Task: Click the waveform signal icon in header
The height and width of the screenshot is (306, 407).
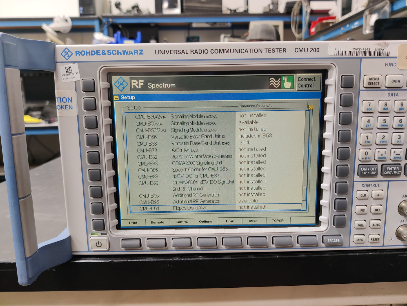Action: 275,83
